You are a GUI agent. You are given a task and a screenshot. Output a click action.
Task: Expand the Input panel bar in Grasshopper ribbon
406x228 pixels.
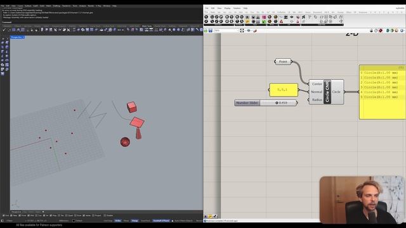[256, 25]
